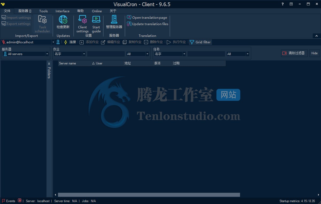Open Client settings

point(82,24)
